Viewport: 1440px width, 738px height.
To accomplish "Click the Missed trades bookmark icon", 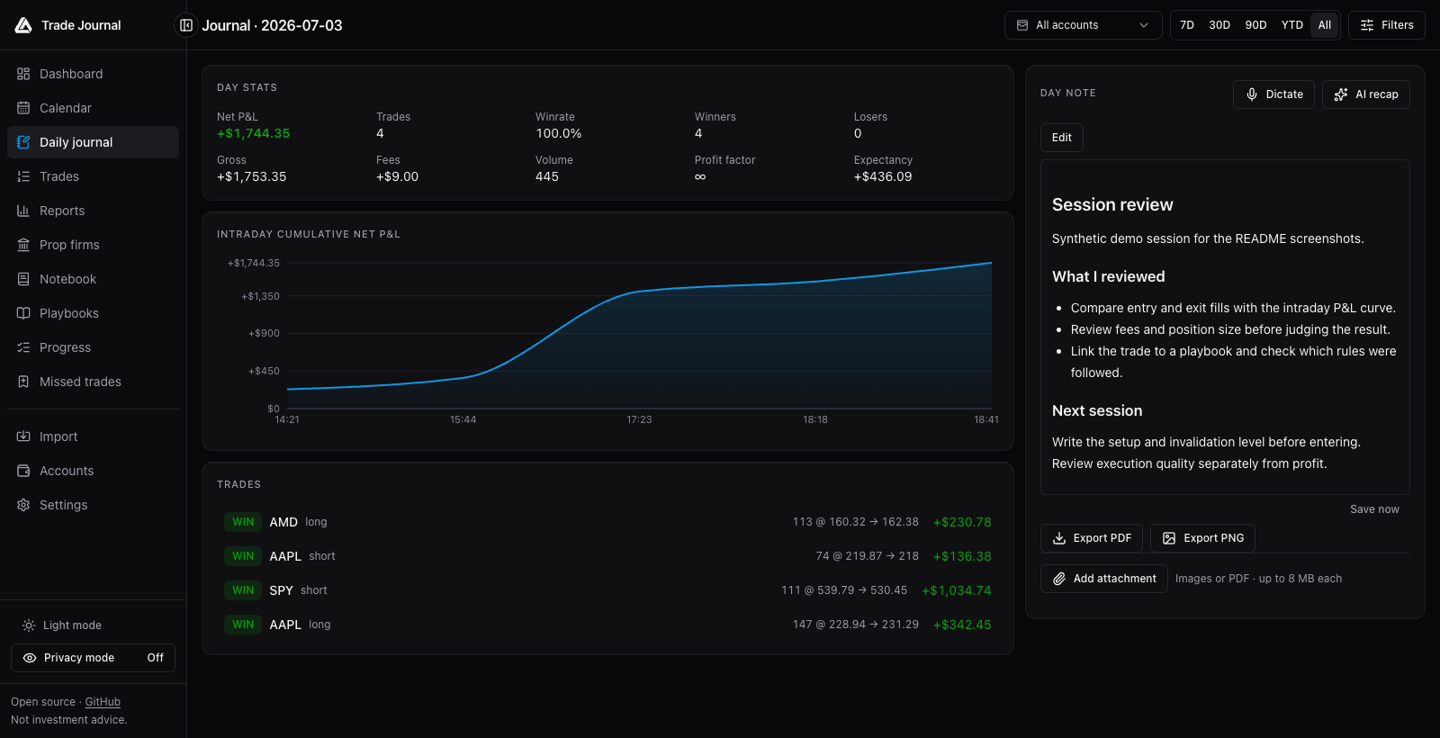I will (23, 382).
